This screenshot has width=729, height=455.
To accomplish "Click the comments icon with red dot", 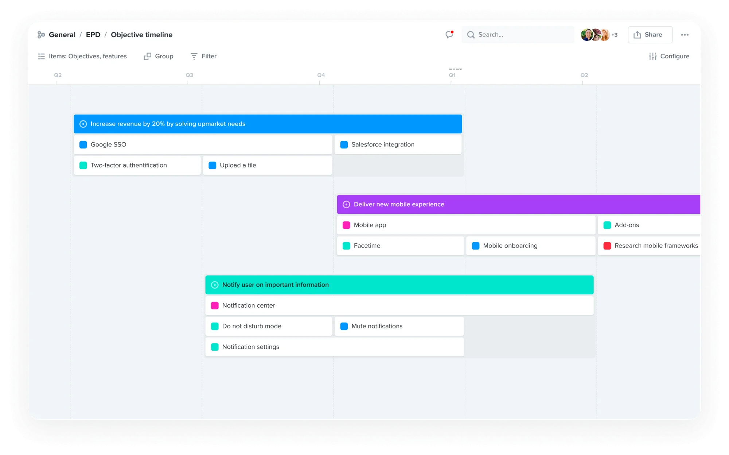I will tap(449, 35).
